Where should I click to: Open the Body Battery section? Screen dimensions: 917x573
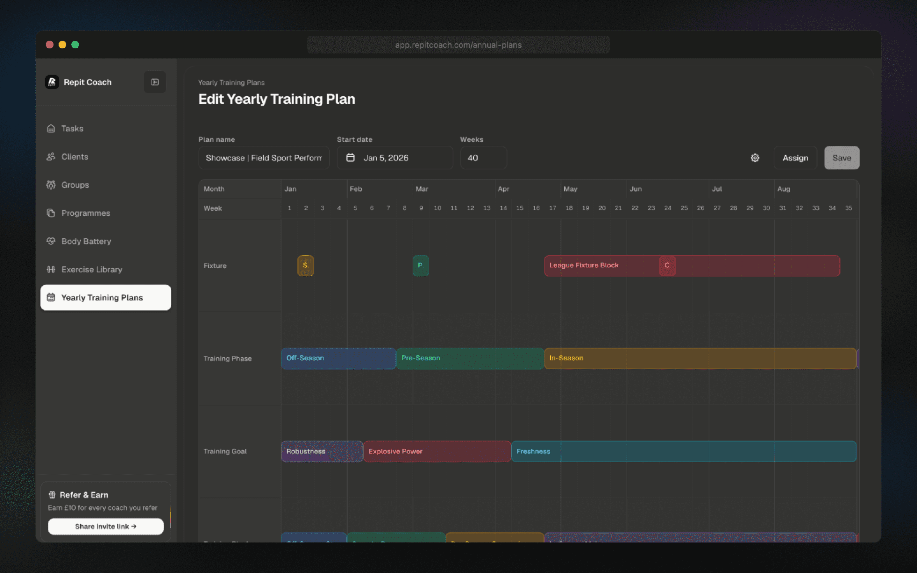[x=52, y=241]
